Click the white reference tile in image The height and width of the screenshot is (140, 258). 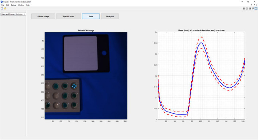click(x=81, y=54)
